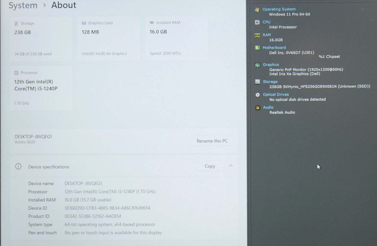Click 'Intel Processor' text in Speccy
The width and height of the screenshot is (377, 246).
[283, 27]
